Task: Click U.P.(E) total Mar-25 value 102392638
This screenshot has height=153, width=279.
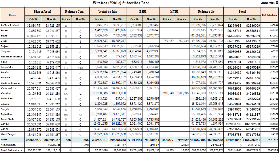Action: pos(252,124)
